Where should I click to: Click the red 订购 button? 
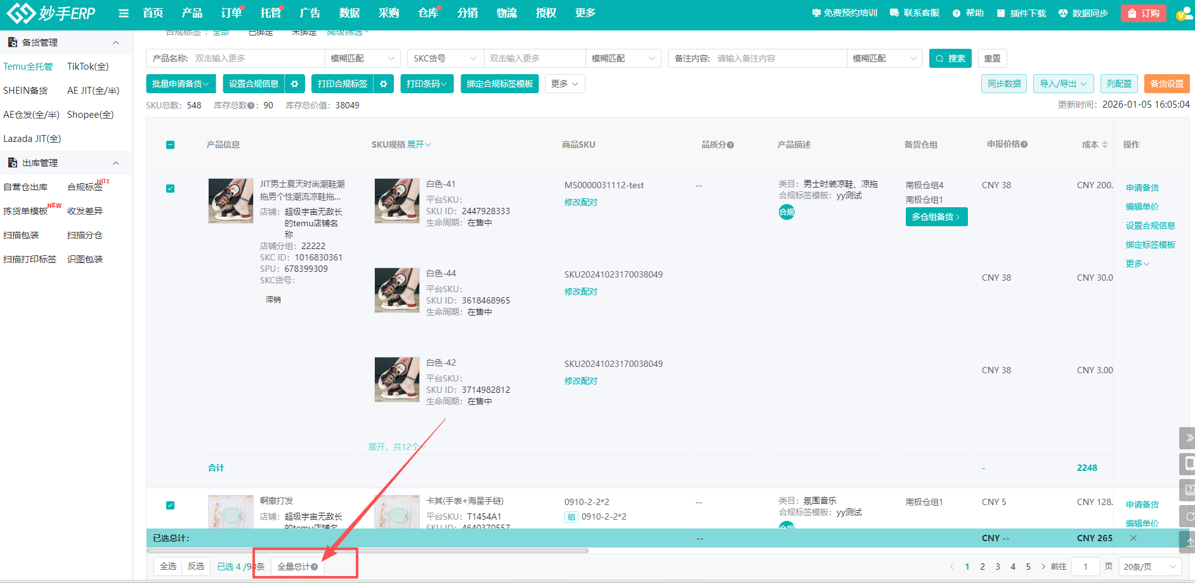[x=1144, y=13]
